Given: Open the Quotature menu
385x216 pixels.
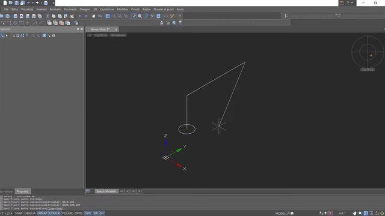Looking at the screenshot, I should (x=107, y=10).
